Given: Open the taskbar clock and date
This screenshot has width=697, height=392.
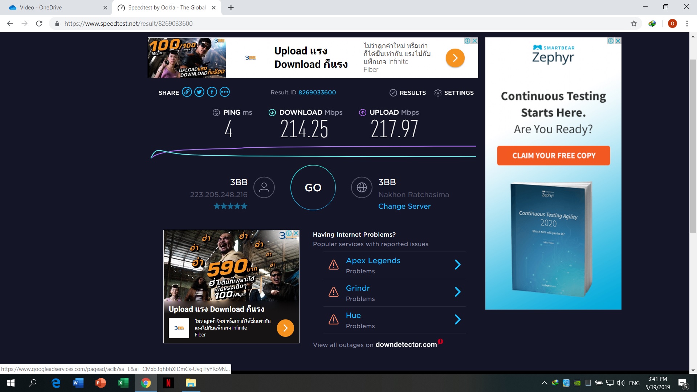Looking at the screenshot, I should pyautogui.click(x=657, y=383).
